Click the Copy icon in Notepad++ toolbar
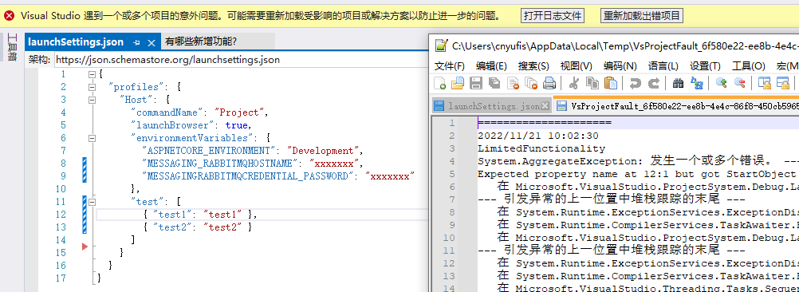The image size is (799, 292). point(592,82)
